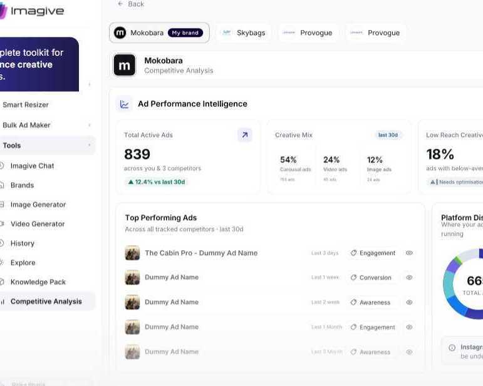
Task: Open Brands page
Action: click(x=22, y=185)
